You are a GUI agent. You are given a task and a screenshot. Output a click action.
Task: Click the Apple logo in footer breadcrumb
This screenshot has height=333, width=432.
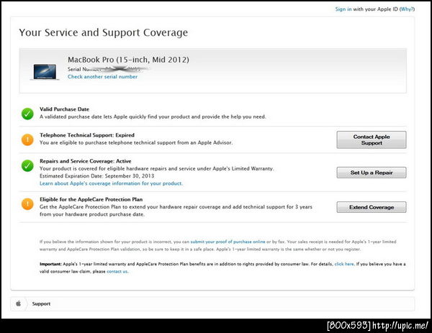(19, 304)
